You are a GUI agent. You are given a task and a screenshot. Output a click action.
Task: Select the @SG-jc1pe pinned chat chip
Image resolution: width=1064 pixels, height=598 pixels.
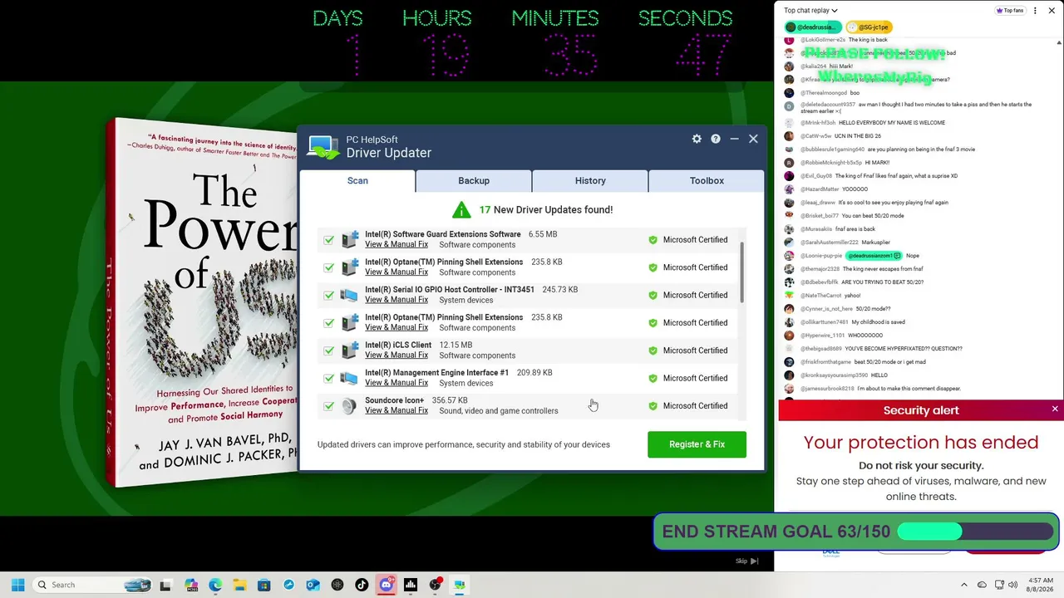tap(869, 27)
